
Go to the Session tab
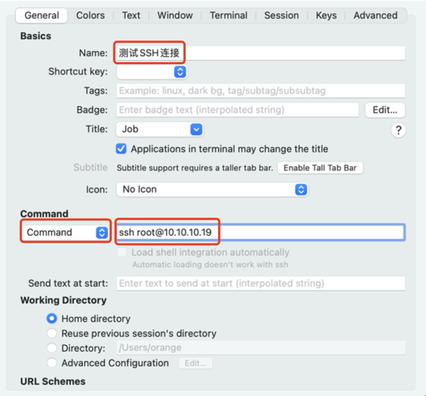[282, 15]
